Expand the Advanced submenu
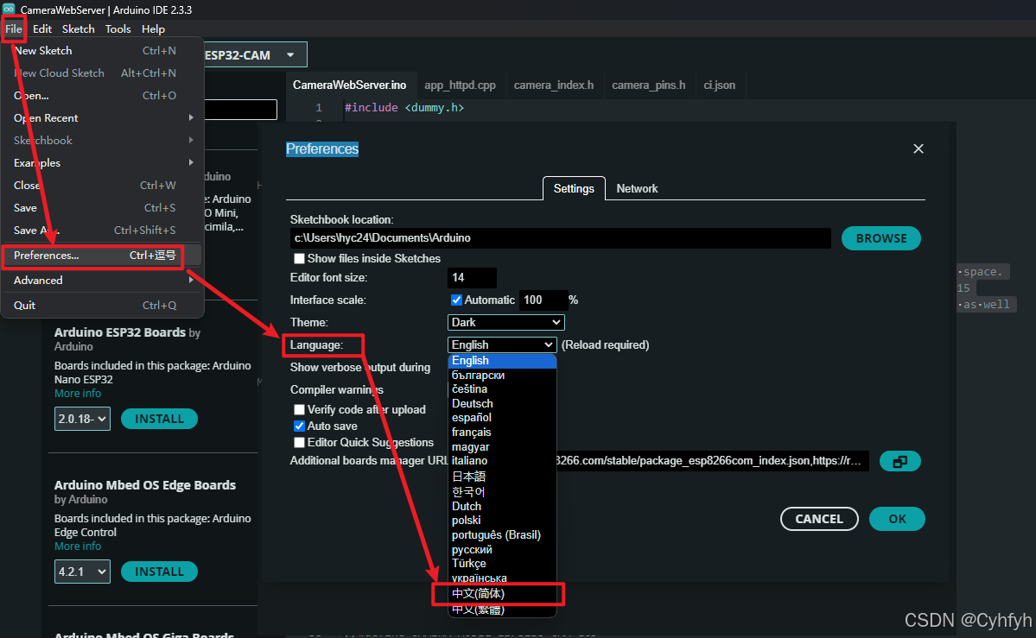 point(103,280)
